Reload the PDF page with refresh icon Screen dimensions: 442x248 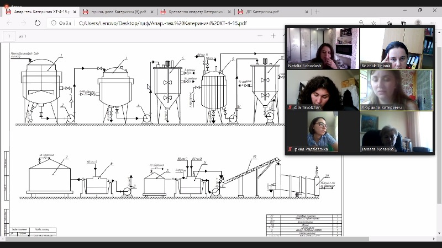pos(38,23)
